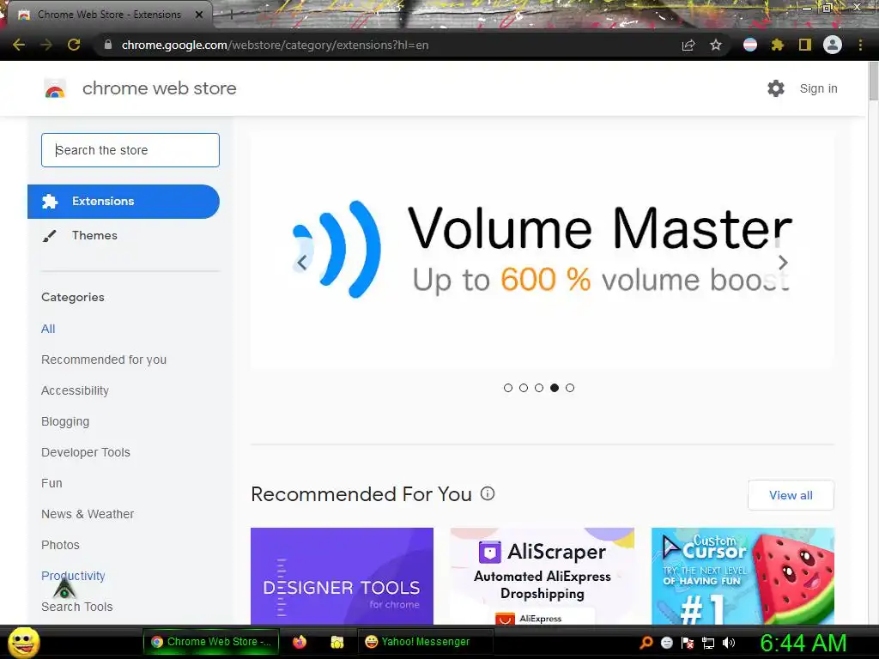
Task: Click the tray search magnifier icon
Action: [646, 643]
